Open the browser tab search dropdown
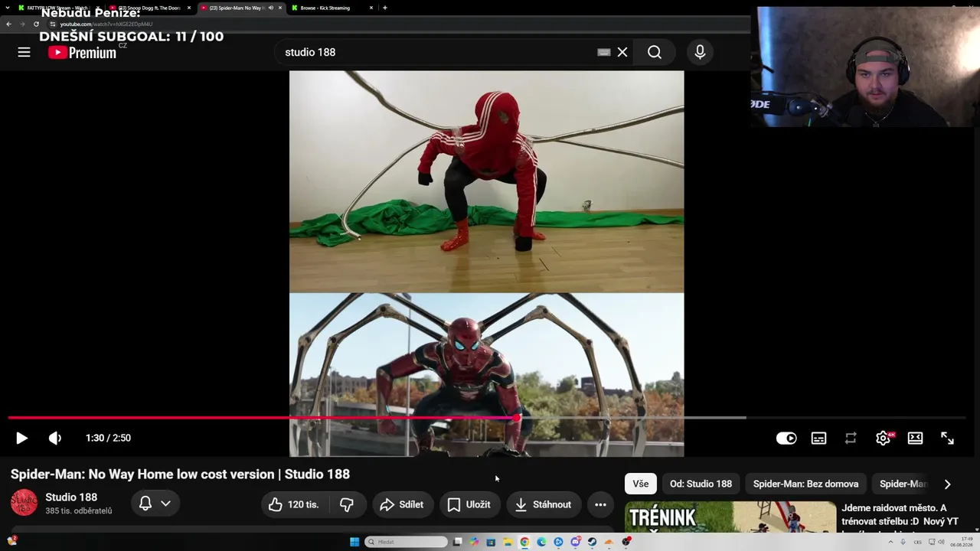 [x=7, y=8]
